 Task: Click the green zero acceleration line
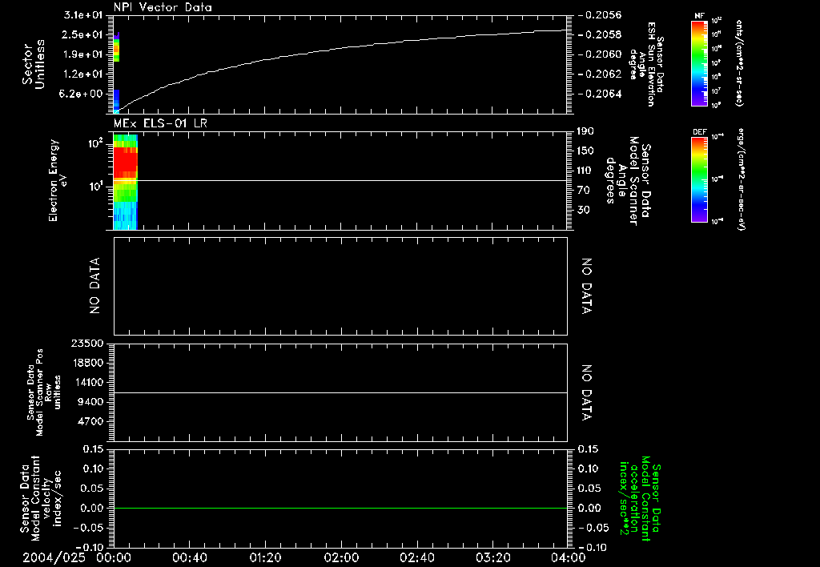(340, 508)
